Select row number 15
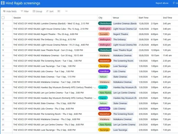 (3, 82)
